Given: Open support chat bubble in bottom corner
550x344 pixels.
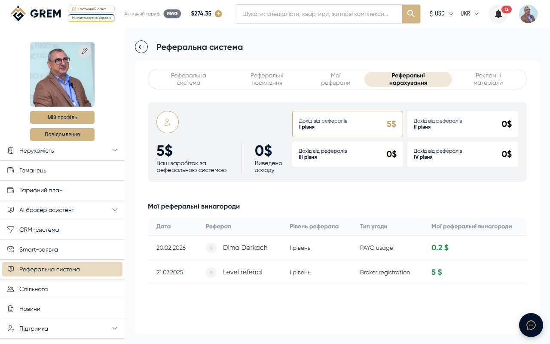Looking at the screenshot, I should tap(531, 325).
